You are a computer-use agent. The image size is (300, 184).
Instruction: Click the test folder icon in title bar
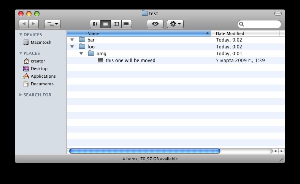coord(145,13)
